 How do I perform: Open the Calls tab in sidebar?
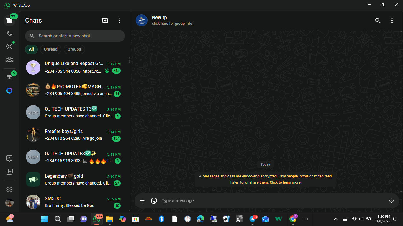(x=9, y=34)
